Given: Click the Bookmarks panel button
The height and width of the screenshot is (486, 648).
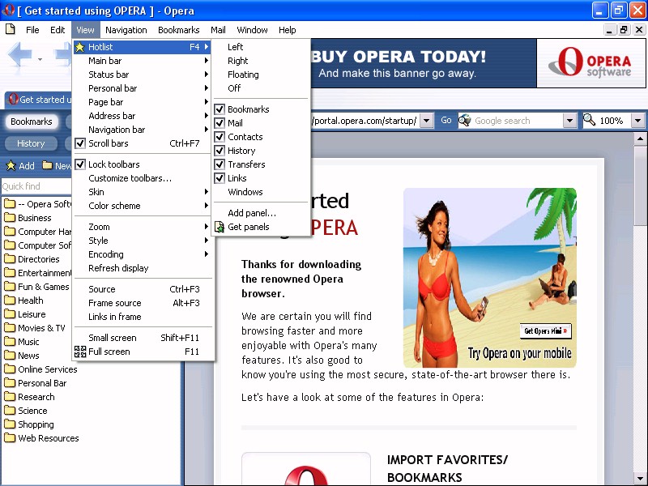Looking at the screenshot, I should pyautogui.click(x=32, y=122).
